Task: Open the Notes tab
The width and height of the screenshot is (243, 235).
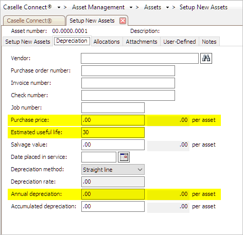Action: click(209, 42)
